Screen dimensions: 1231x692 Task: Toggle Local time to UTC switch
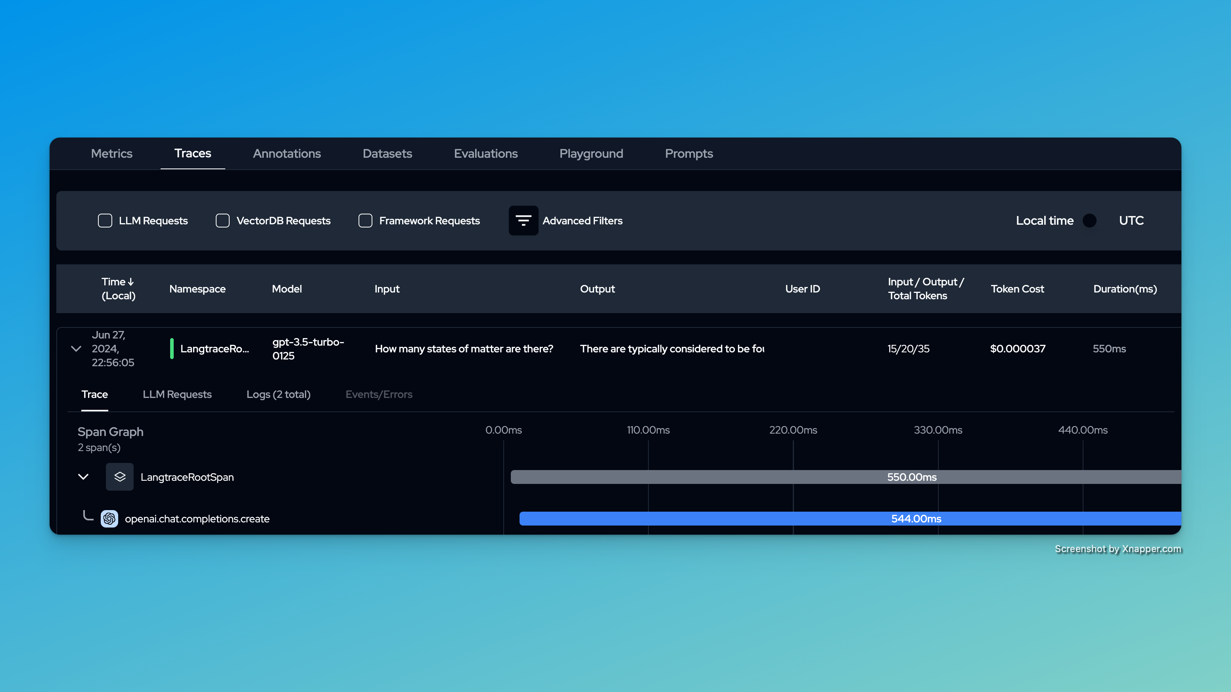tap(1095, 221)
